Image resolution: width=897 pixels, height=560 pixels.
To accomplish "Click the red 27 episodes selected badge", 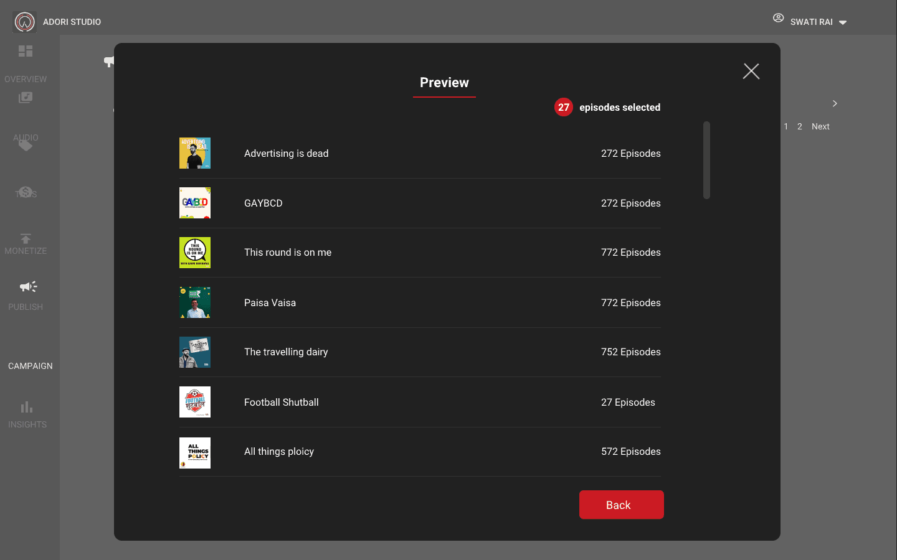I will 564,107.
